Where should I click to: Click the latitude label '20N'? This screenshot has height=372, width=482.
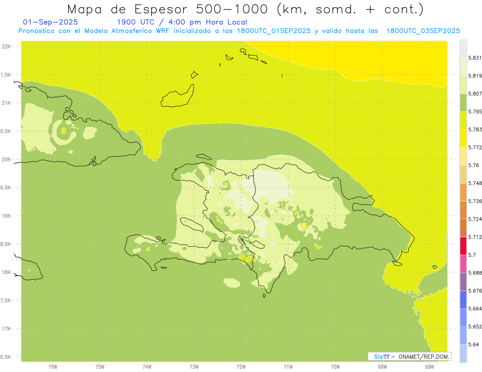coord(6,159)
